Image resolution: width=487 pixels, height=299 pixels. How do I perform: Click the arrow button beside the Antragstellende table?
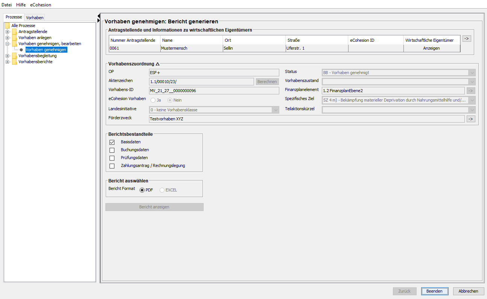(x=467, y=38)
